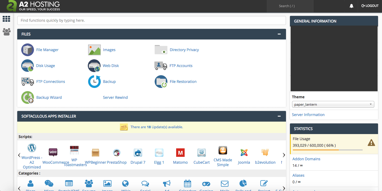
Task: Select the Matomo script icon
Action: tap(180, 152)
